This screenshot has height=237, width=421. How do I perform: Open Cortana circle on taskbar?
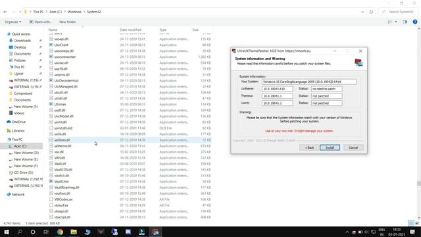point(33,232)
